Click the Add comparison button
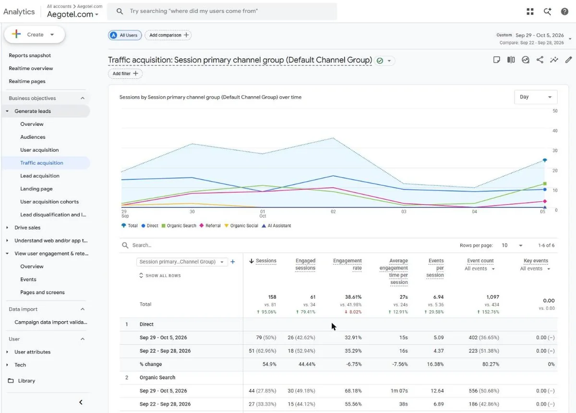The height and width of the screenshot is (413, 576). click(x=168, y=35)
